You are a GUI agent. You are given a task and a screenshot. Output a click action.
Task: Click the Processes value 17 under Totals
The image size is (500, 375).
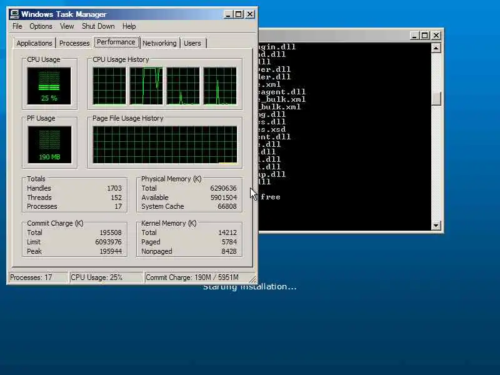tap(118, 206)
